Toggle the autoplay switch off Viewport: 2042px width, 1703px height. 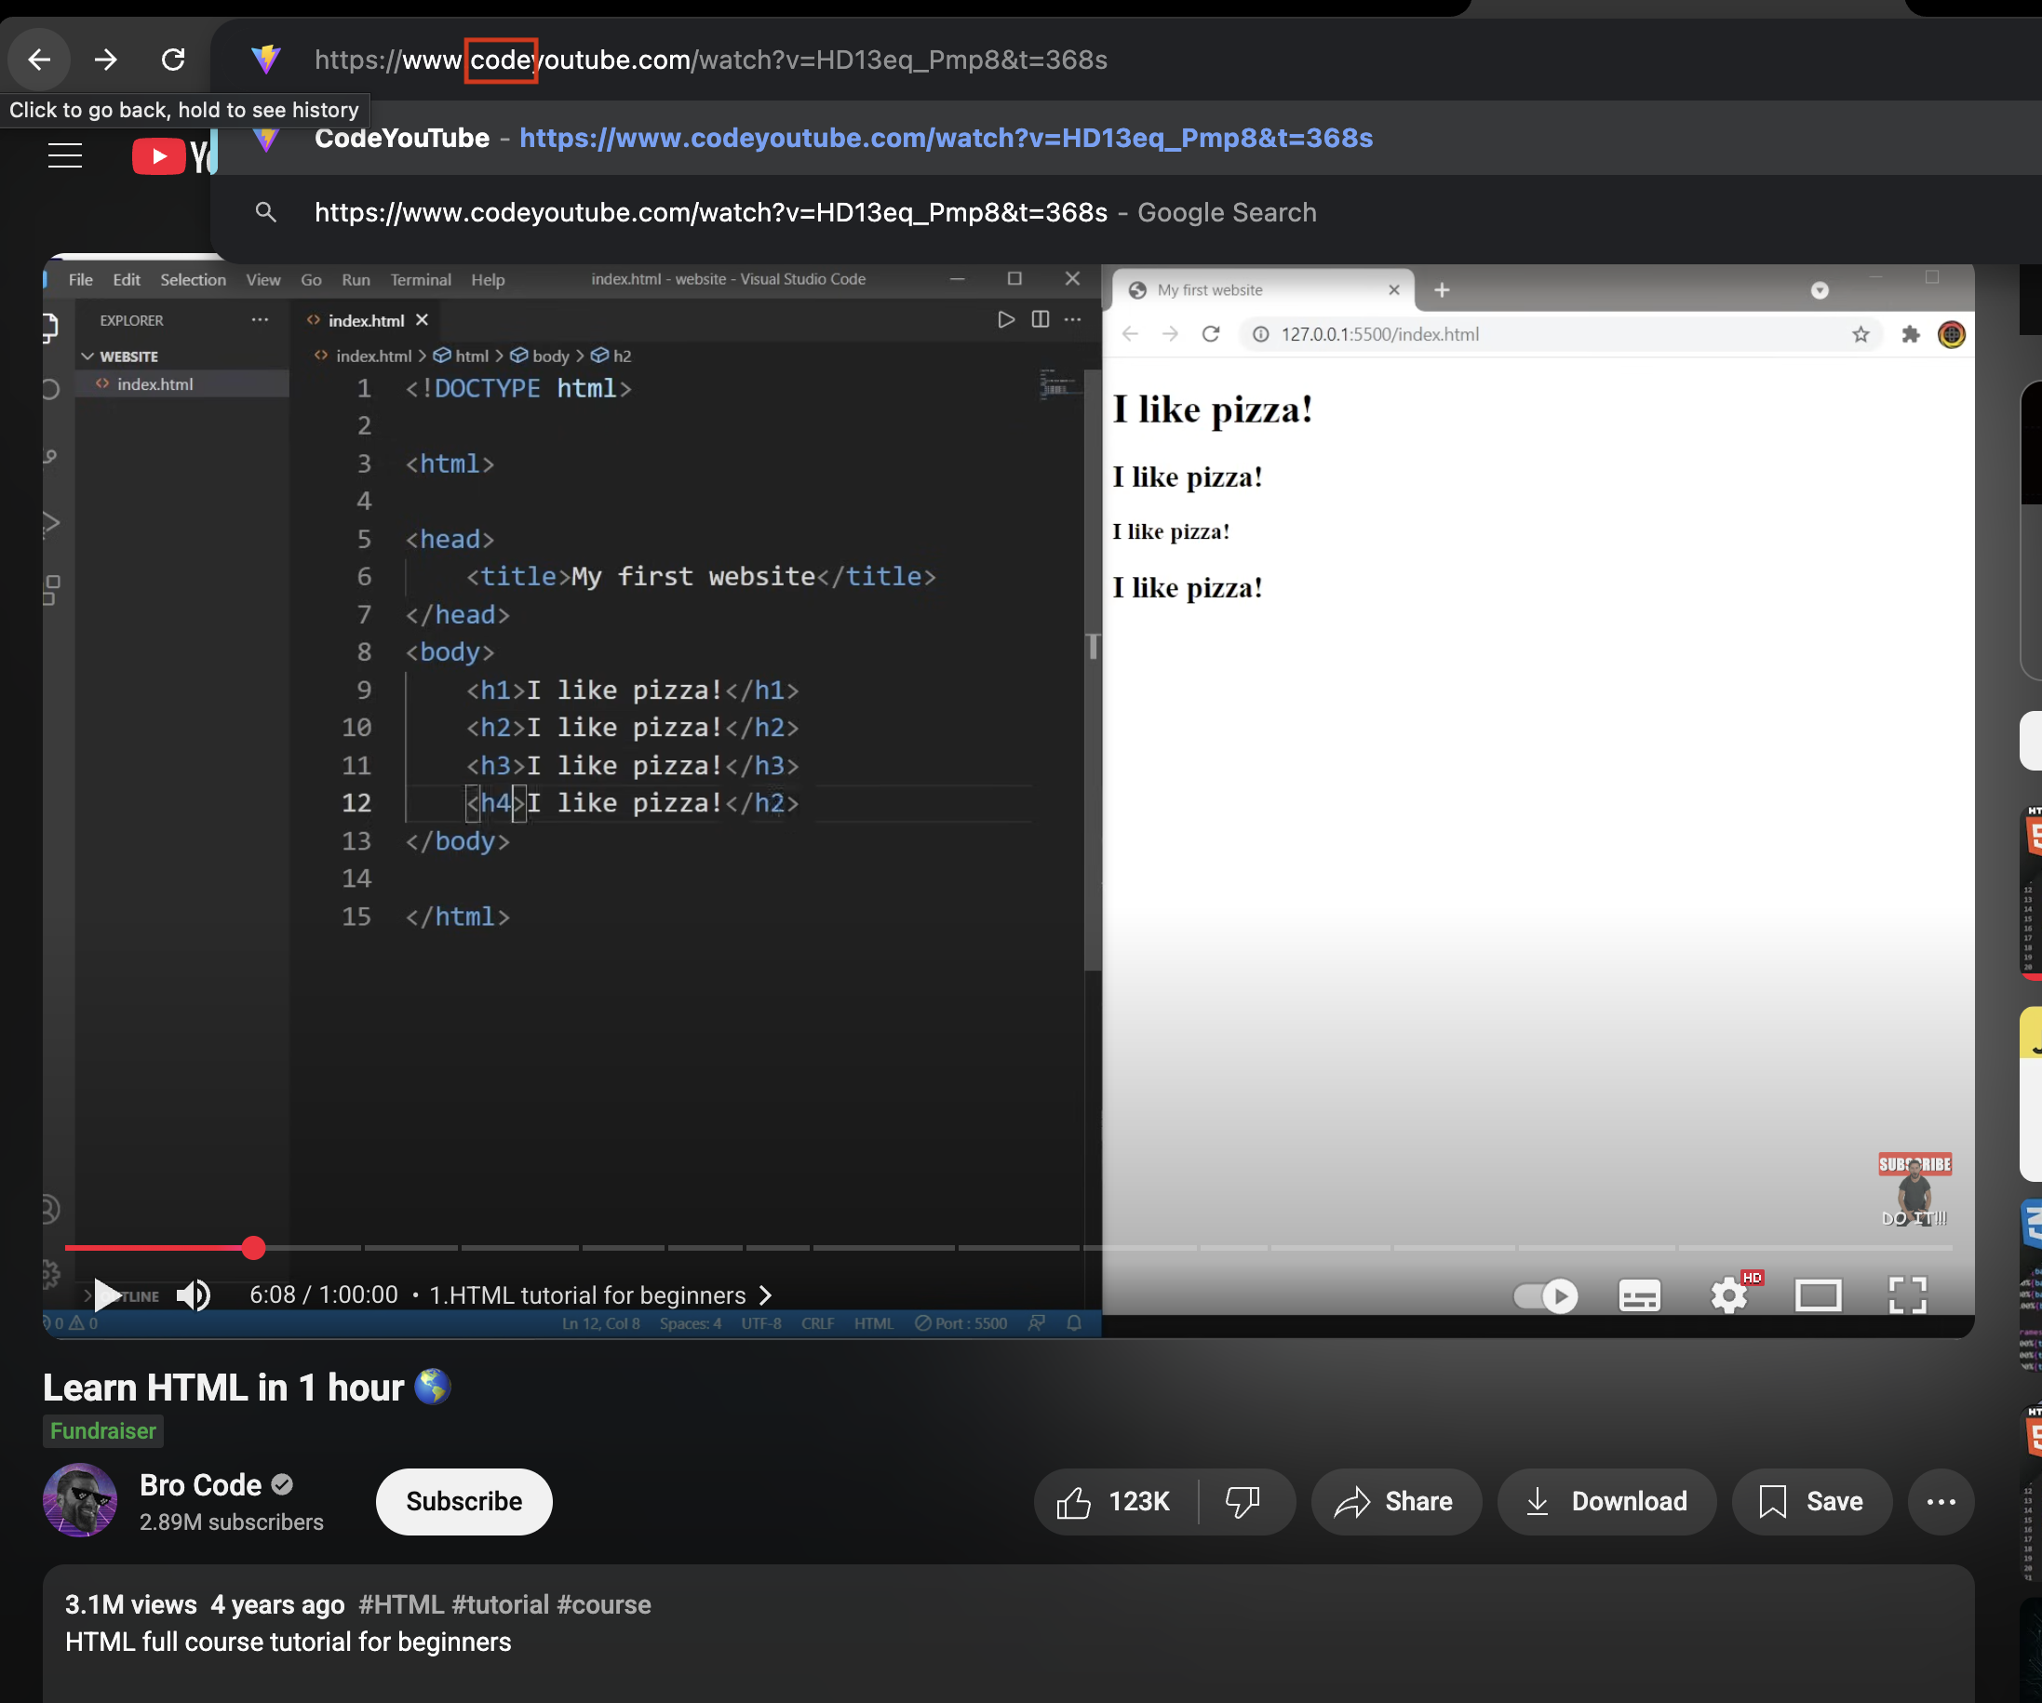point(1546,1295)
